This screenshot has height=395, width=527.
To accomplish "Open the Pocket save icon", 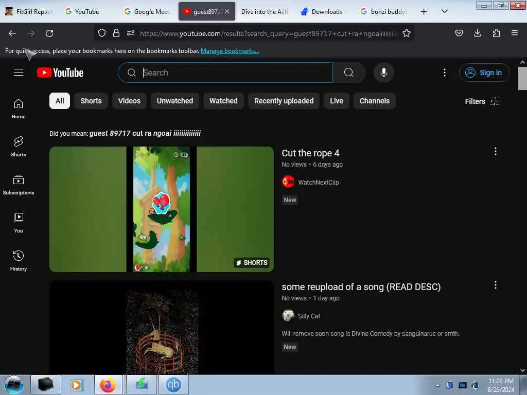I will pyautogui.click(x=459, y=33).
